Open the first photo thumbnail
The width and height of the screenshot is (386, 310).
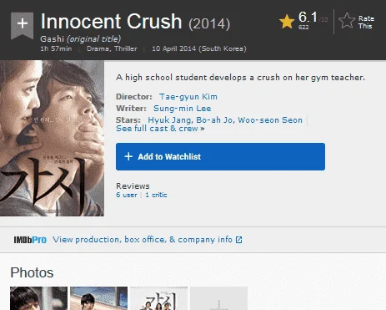pyautogui.click(x=38, y=298)
